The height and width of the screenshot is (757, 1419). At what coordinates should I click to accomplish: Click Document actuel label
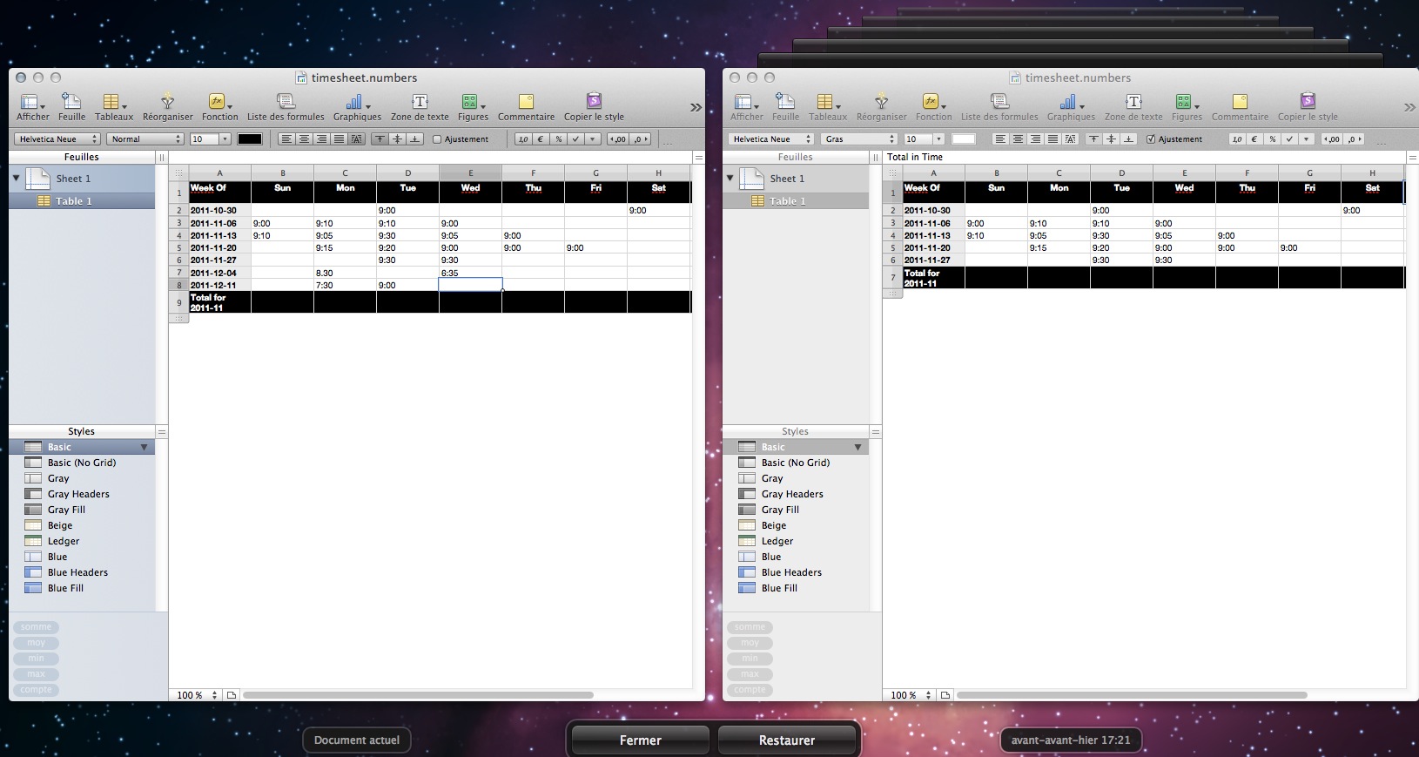(x=357, y=740)
